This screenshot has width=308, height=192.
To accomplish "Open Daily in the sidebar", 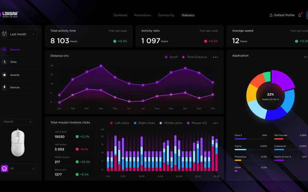I will [x=14, y=62].
